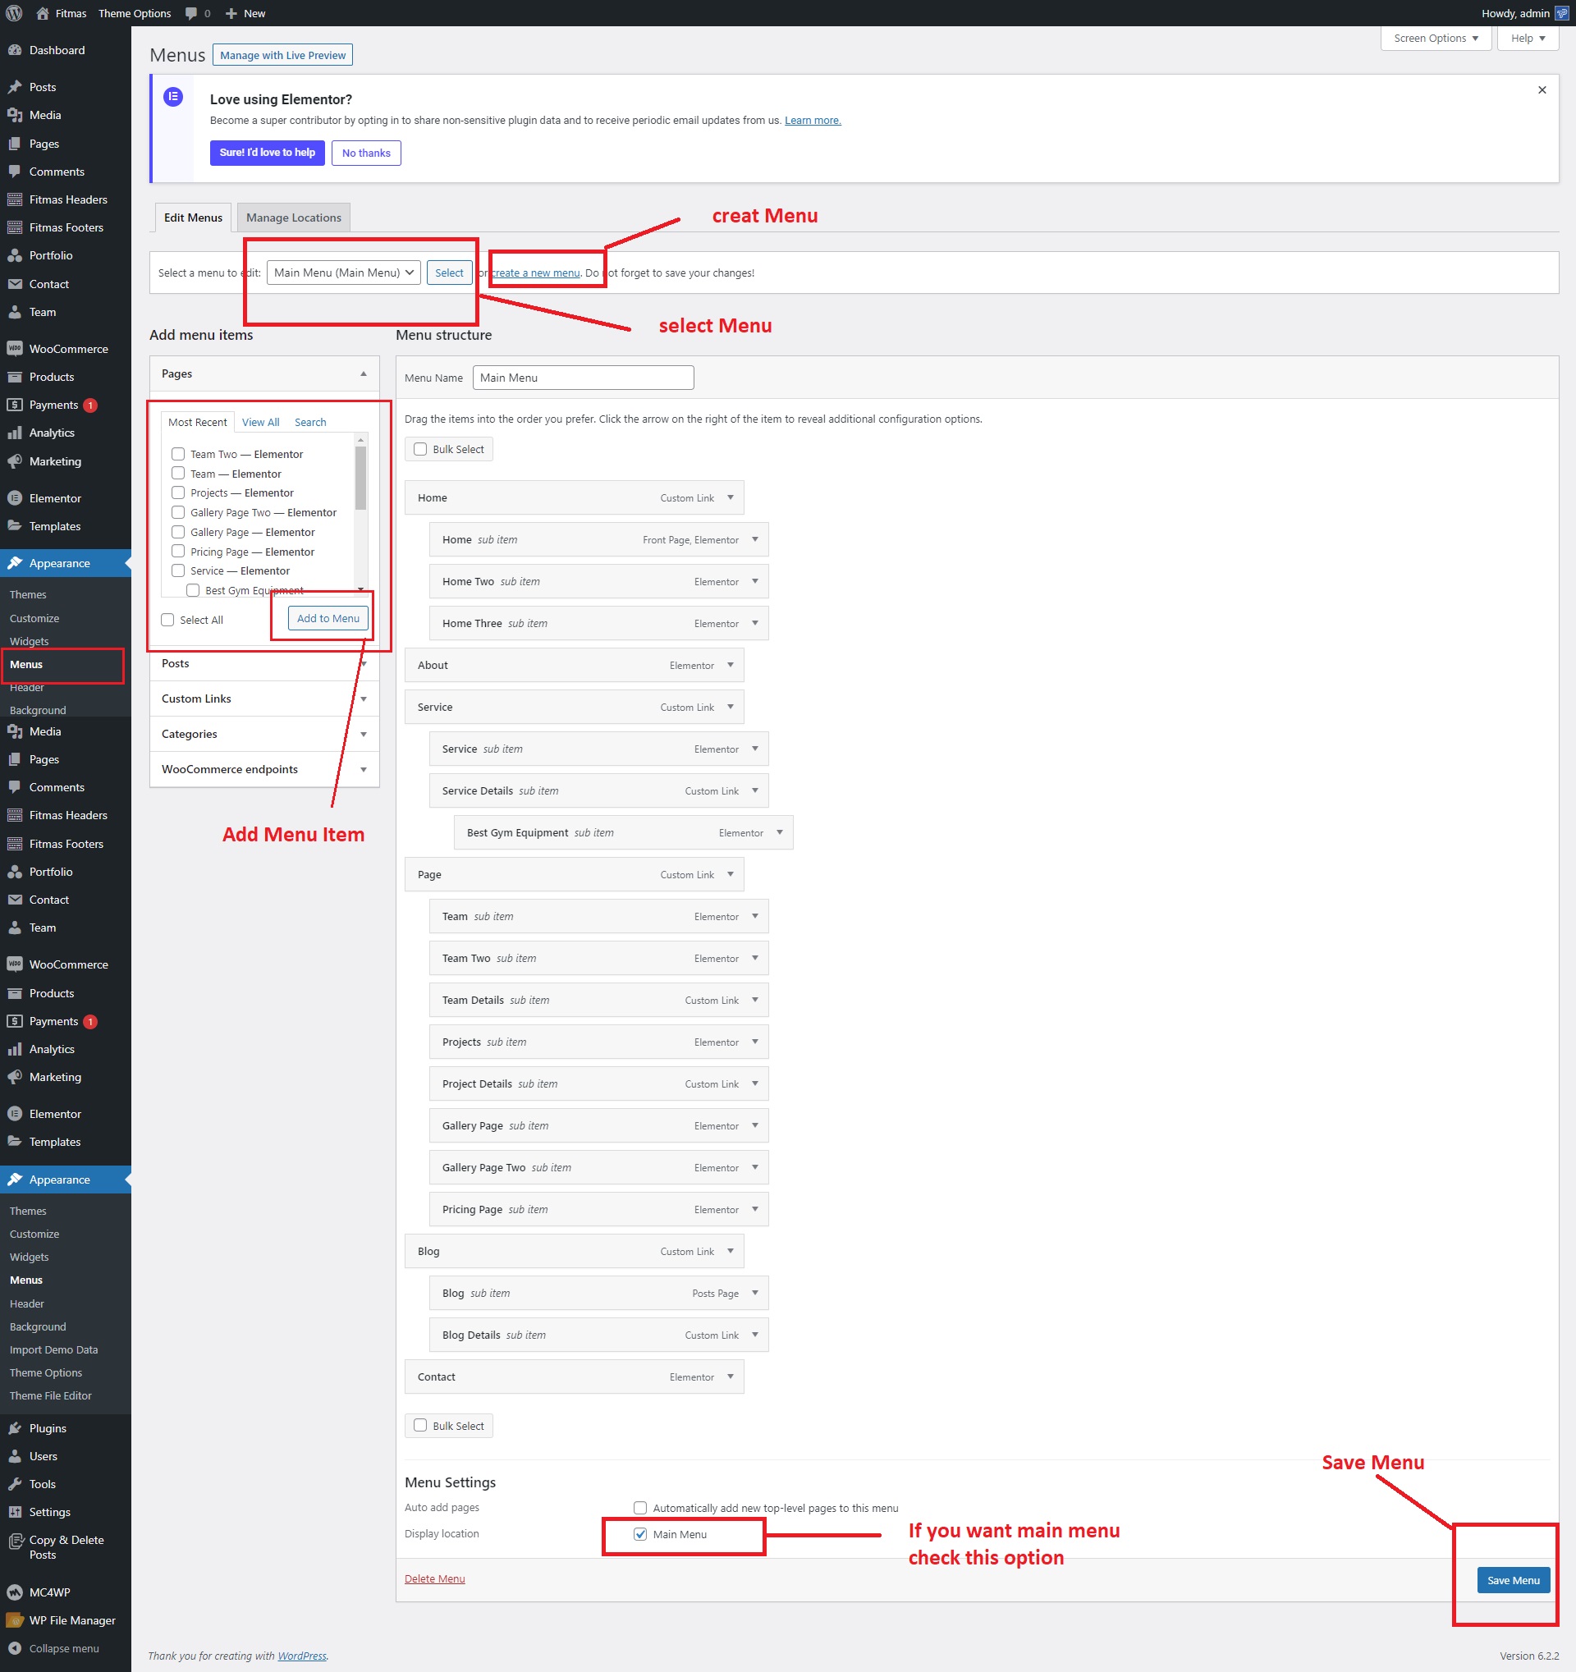Open the Main Menu select dropdown
The width and height of the screenshot is (1576, 1672).
click(x=343, y=273)
